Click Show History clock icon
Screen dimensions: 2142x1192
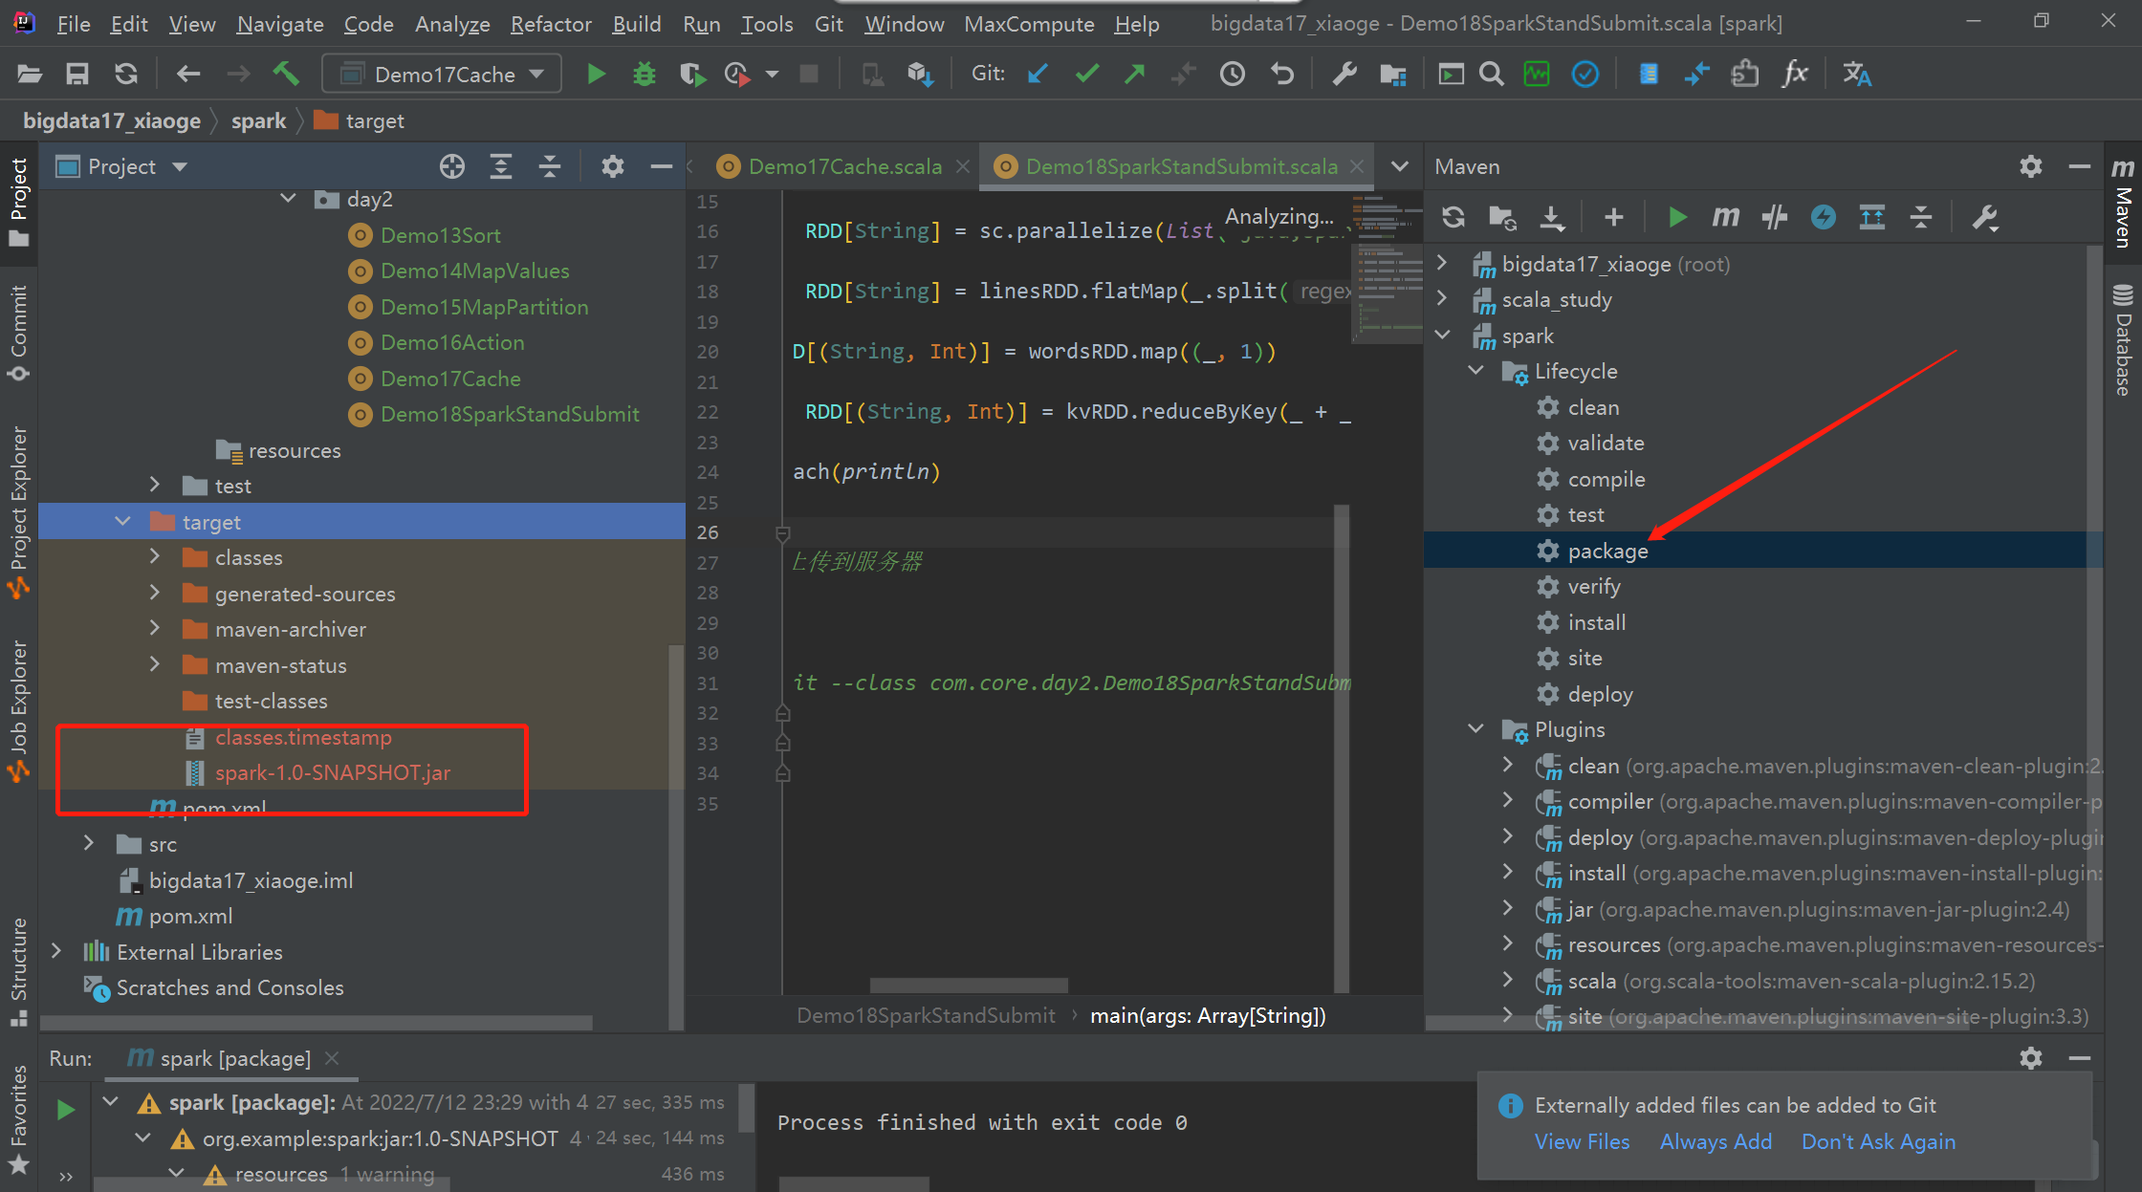(1233, 74)
